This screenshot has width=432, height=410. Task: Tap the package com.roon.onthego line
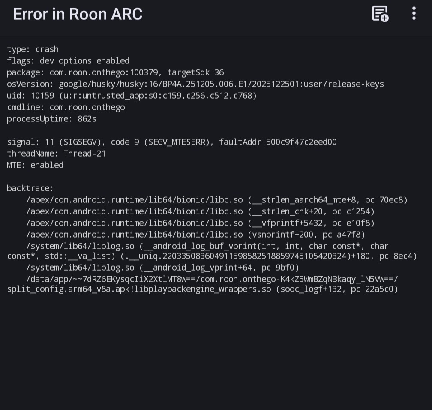[x=115, y=72]
